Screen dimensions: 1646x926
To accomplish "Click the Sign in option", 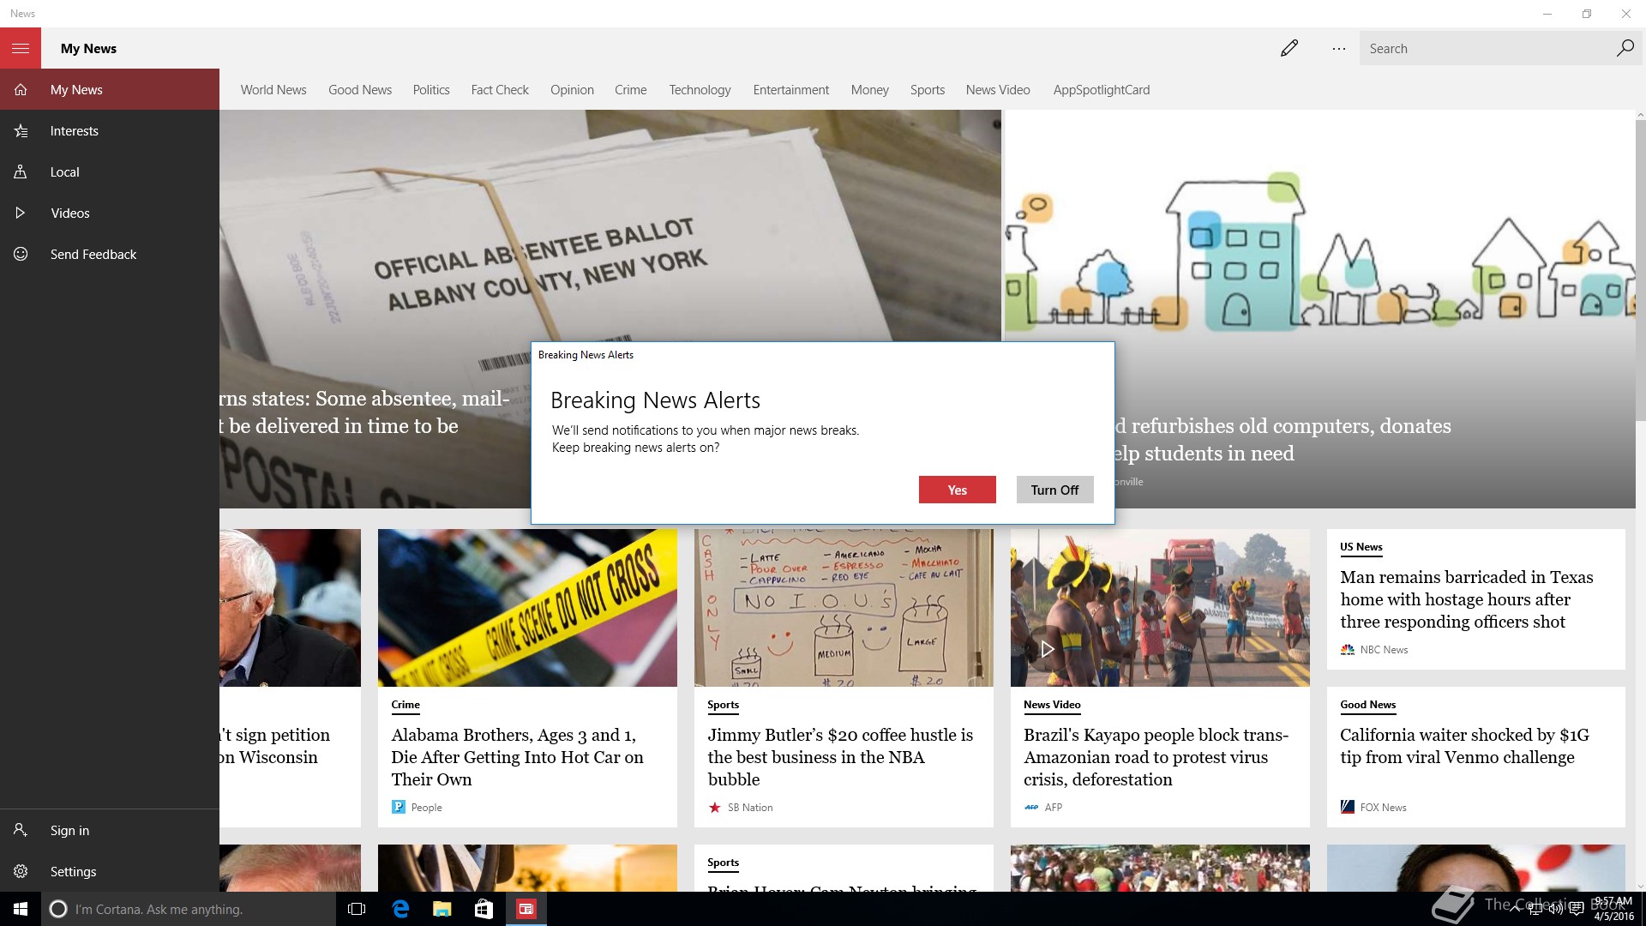I will click(x=110, y=830).
